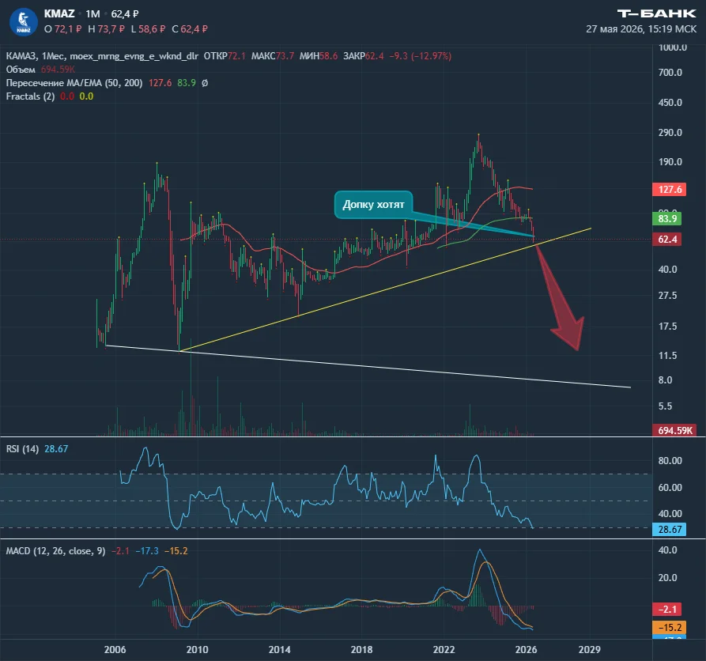Select the white descending trendline
The image size is (706, 661).
click(368, 367)
